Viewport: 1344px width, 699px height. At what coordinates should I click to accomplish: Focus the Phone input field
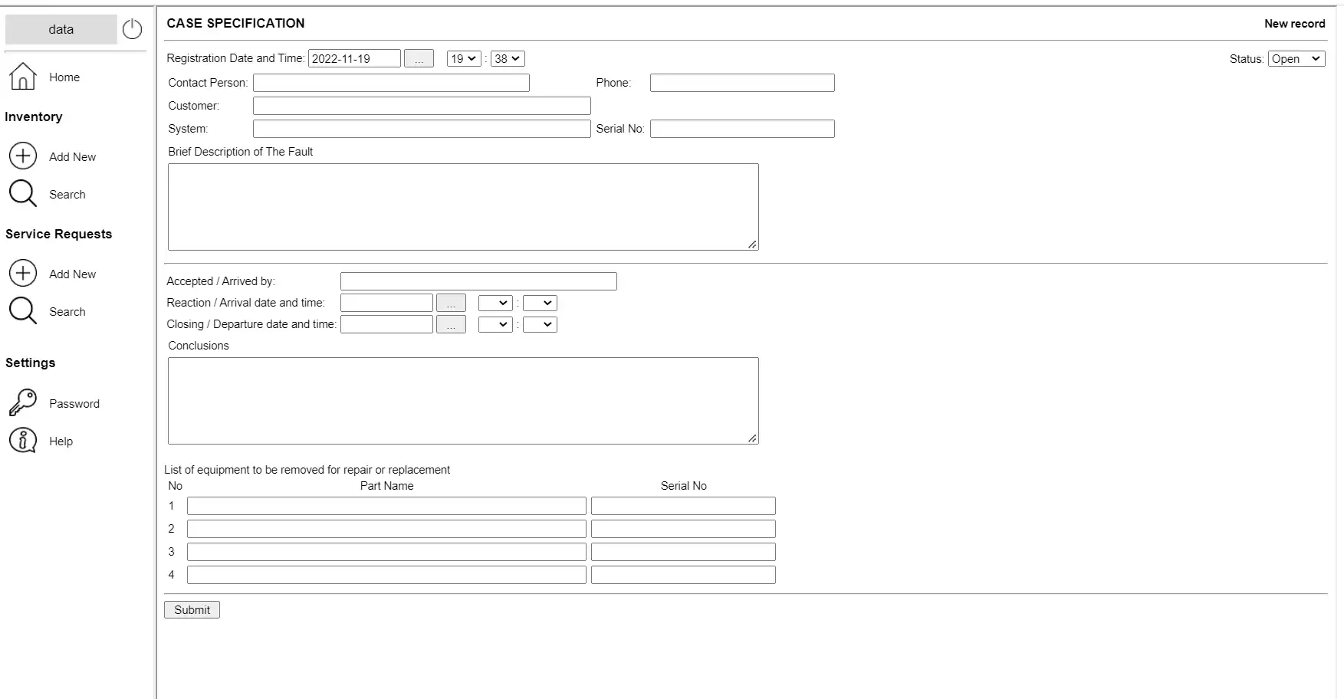(x=742, y=83)
